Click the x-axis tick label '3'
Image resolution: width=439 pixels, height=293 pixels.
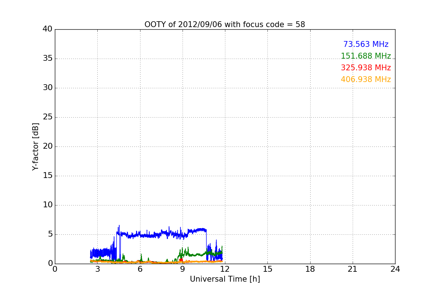(97, 269)
